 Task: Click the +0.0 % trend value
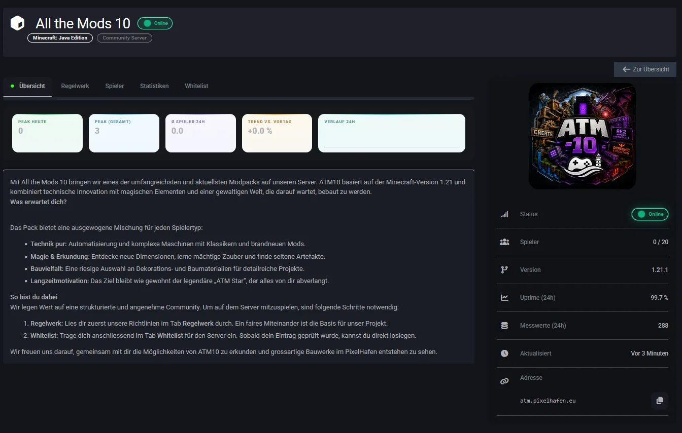pyautogui.click(x=260, y=131)
